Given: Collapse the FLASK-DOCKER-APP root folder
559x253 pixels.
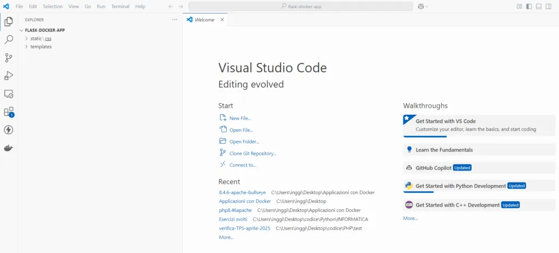Looking at the screenshot, I should 21,31.
